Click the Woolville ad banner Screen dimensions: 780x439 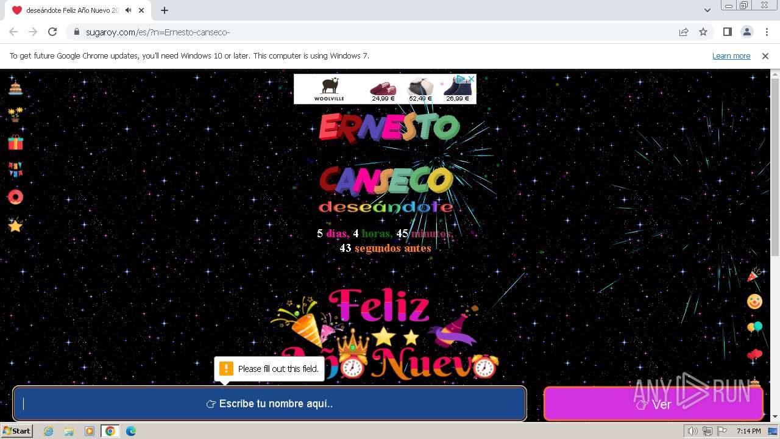[x=385, y=89]
